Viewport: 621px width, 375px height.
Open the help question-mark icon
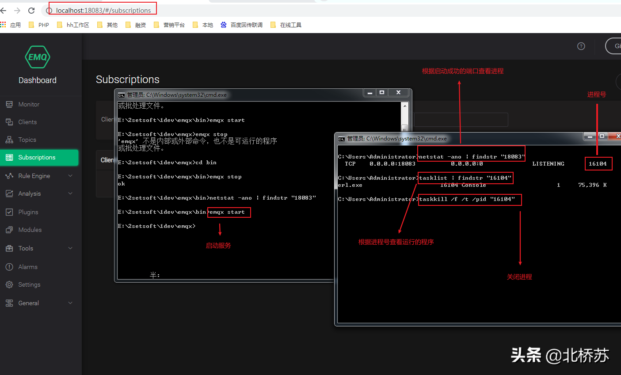point(581,46)
